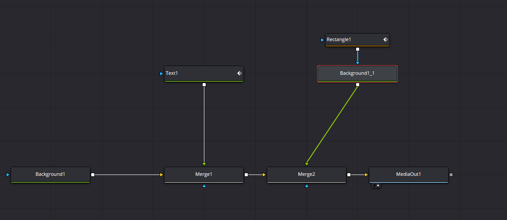Viewport: 507px width, 220px height.
Task: Click the white output square of Background1
Action: click(x=93, y=175)
